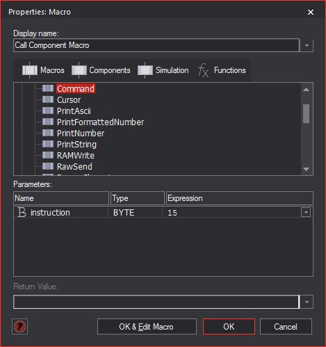Select the RAMWrite macro
Screen dimensions: 326x347
point(76,156)
